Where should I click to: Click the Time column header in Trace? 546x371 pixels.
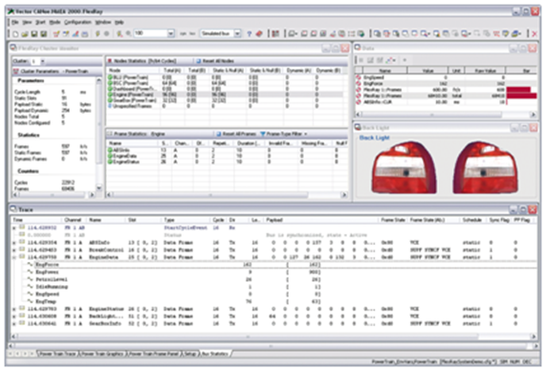point(37,220)
